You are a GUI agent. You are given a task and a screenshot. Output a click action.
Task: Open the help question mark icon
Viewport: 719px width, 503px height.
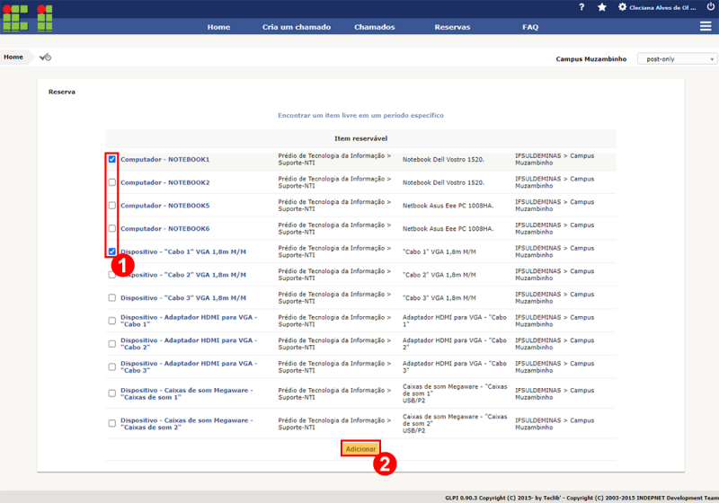[x=581, y=7]
